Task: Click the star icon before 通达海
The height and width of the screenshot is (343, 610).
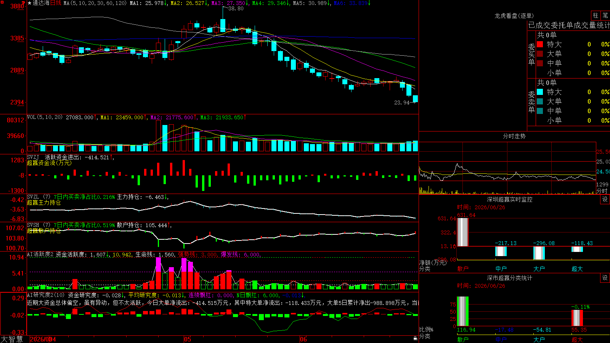Action: (x=30, y=3)
